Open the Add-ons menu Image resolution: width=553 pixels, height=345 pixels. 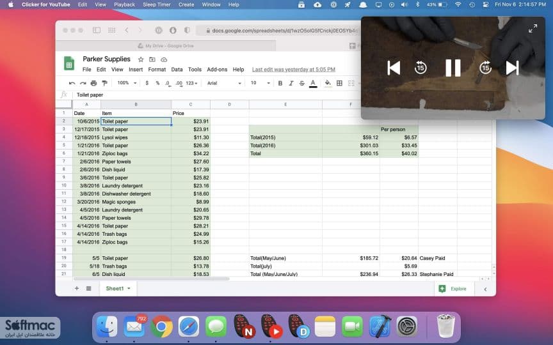[x=217, y=70]
